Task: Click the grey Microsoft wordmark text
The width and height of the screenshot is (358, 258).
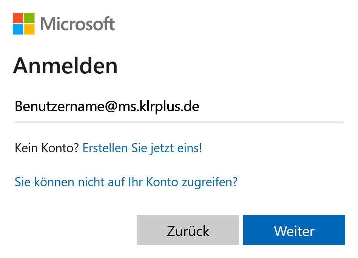Action: 77,24
